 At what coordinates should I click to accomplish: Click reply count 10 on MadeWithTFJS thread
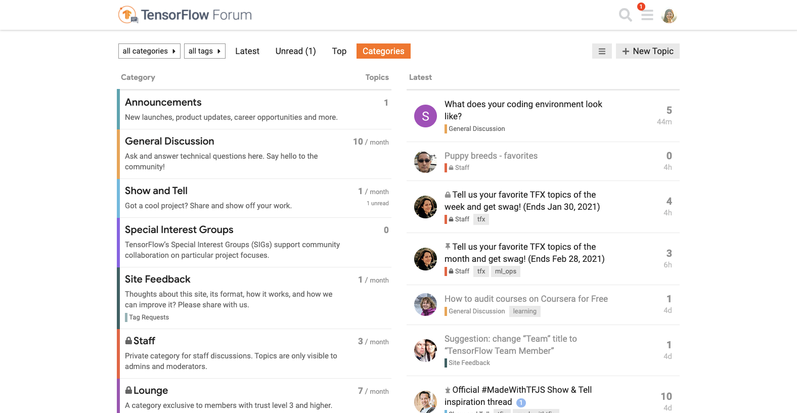pyautogui.click(x=667, y=396)
